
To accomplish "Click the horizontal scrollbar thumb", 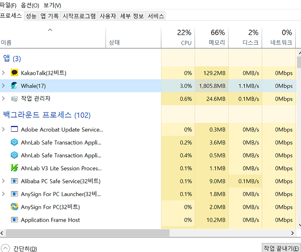I will tap(88, 233).
